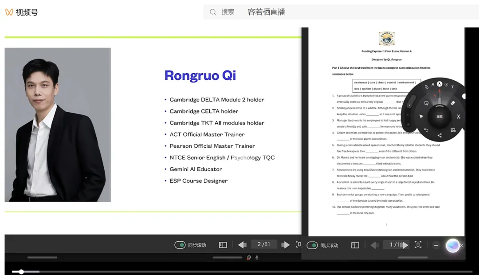Toggle 同步滚动 switch under the slide panel
This screenshot has width=479, height=275.
[x=180, y=245]
